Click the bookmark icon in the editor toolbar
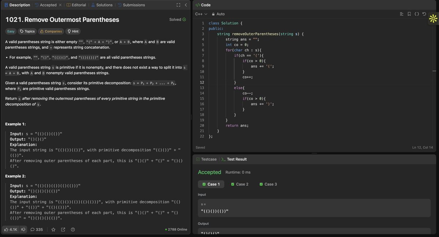 [409, 14]
